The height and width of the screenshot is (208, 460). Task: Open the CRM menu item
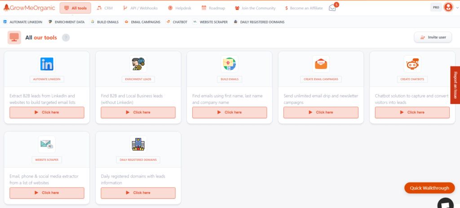coord(105,8)
